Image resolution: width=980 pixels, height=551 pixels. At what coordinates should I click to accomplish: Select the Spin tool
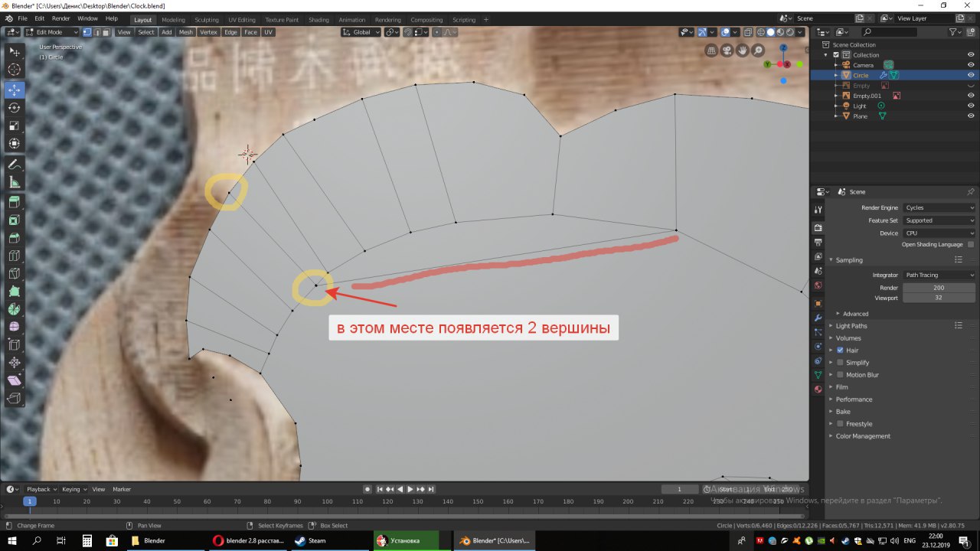coord(15,310)
